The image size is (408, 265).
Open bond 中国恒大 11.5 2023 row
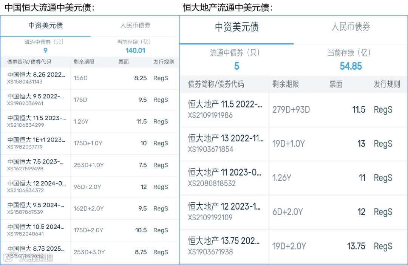click(x=90, y=122)
